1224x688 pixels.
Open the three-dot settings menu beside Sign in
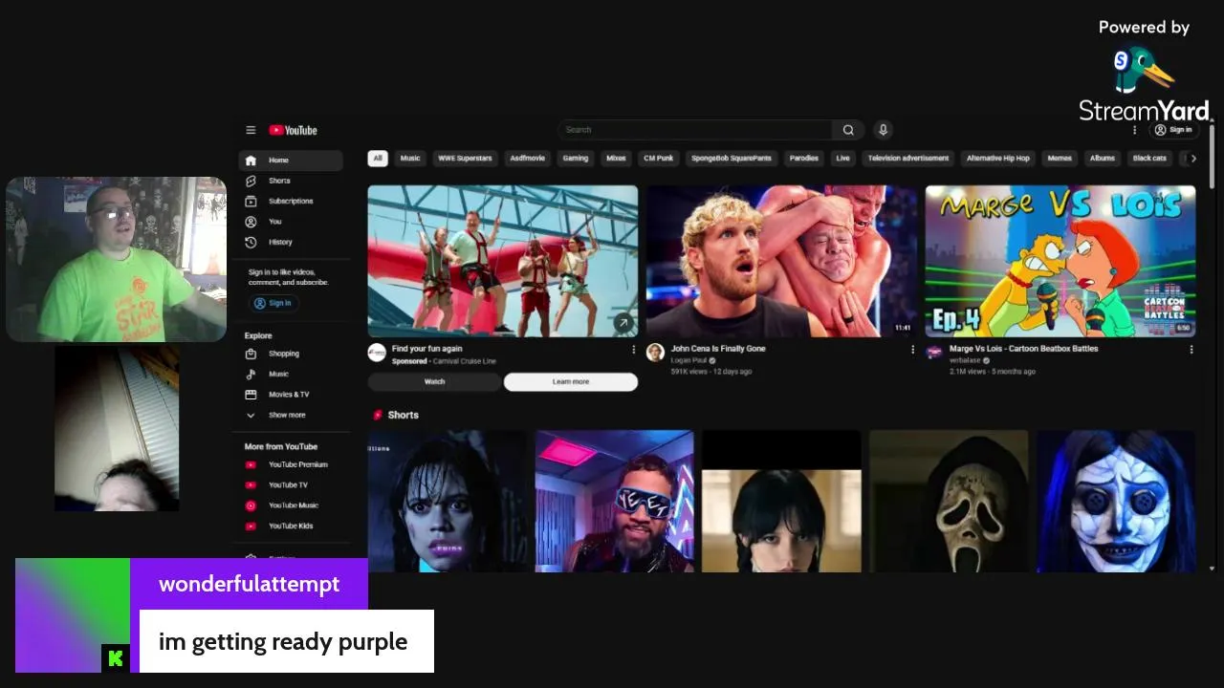point(1135,130)
